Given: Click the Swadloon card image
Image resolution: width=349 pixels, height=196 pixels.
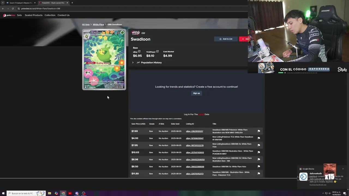Looking at the screenshot, I should [104, 59].
